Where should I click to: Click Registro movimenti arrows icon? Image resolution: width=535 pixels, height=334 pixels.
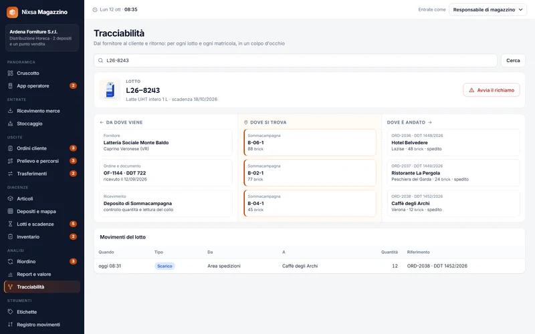click(x=10, y=325)
